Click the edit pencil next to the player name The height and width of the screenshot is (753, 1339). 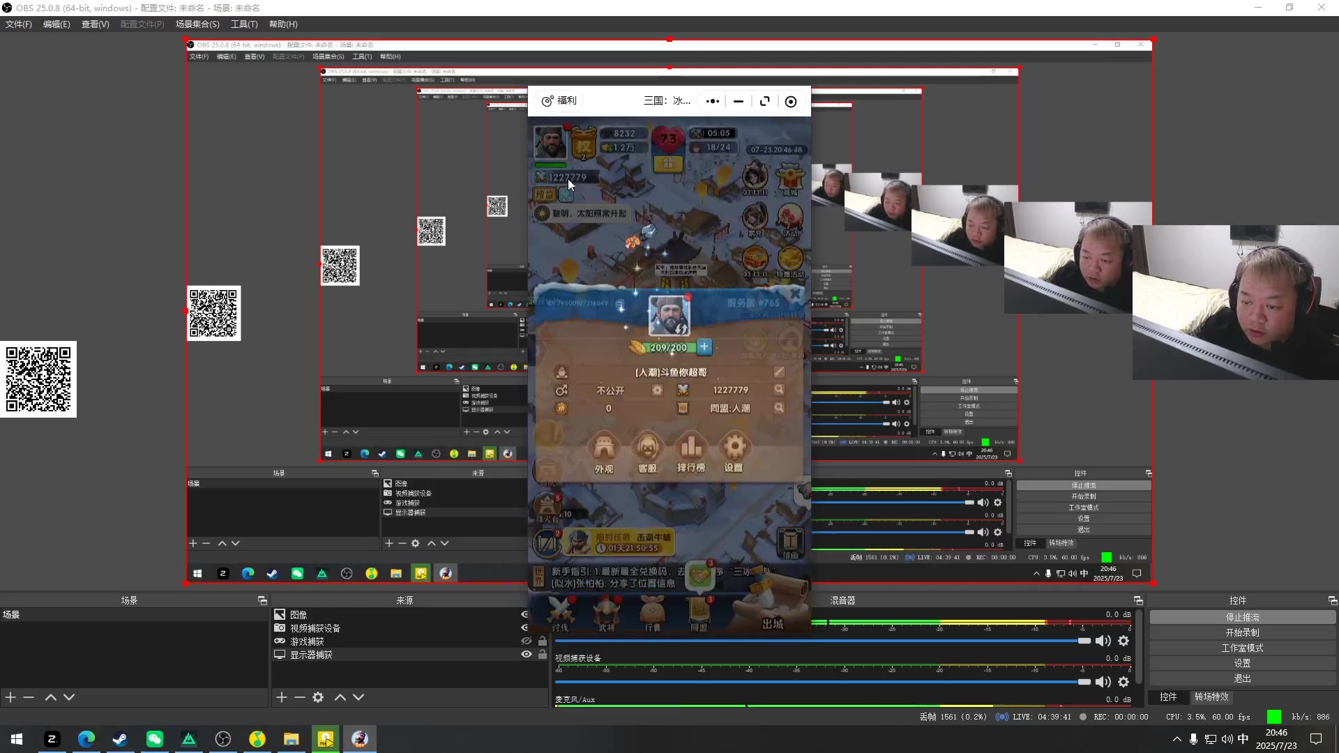(779, 372)
